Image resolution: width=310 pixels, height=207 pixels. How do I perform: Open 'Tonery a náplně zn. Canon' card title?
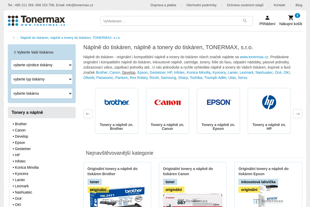167,127
